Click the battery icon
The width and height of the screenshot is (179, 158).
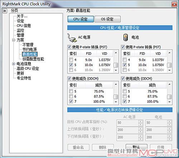126,37
